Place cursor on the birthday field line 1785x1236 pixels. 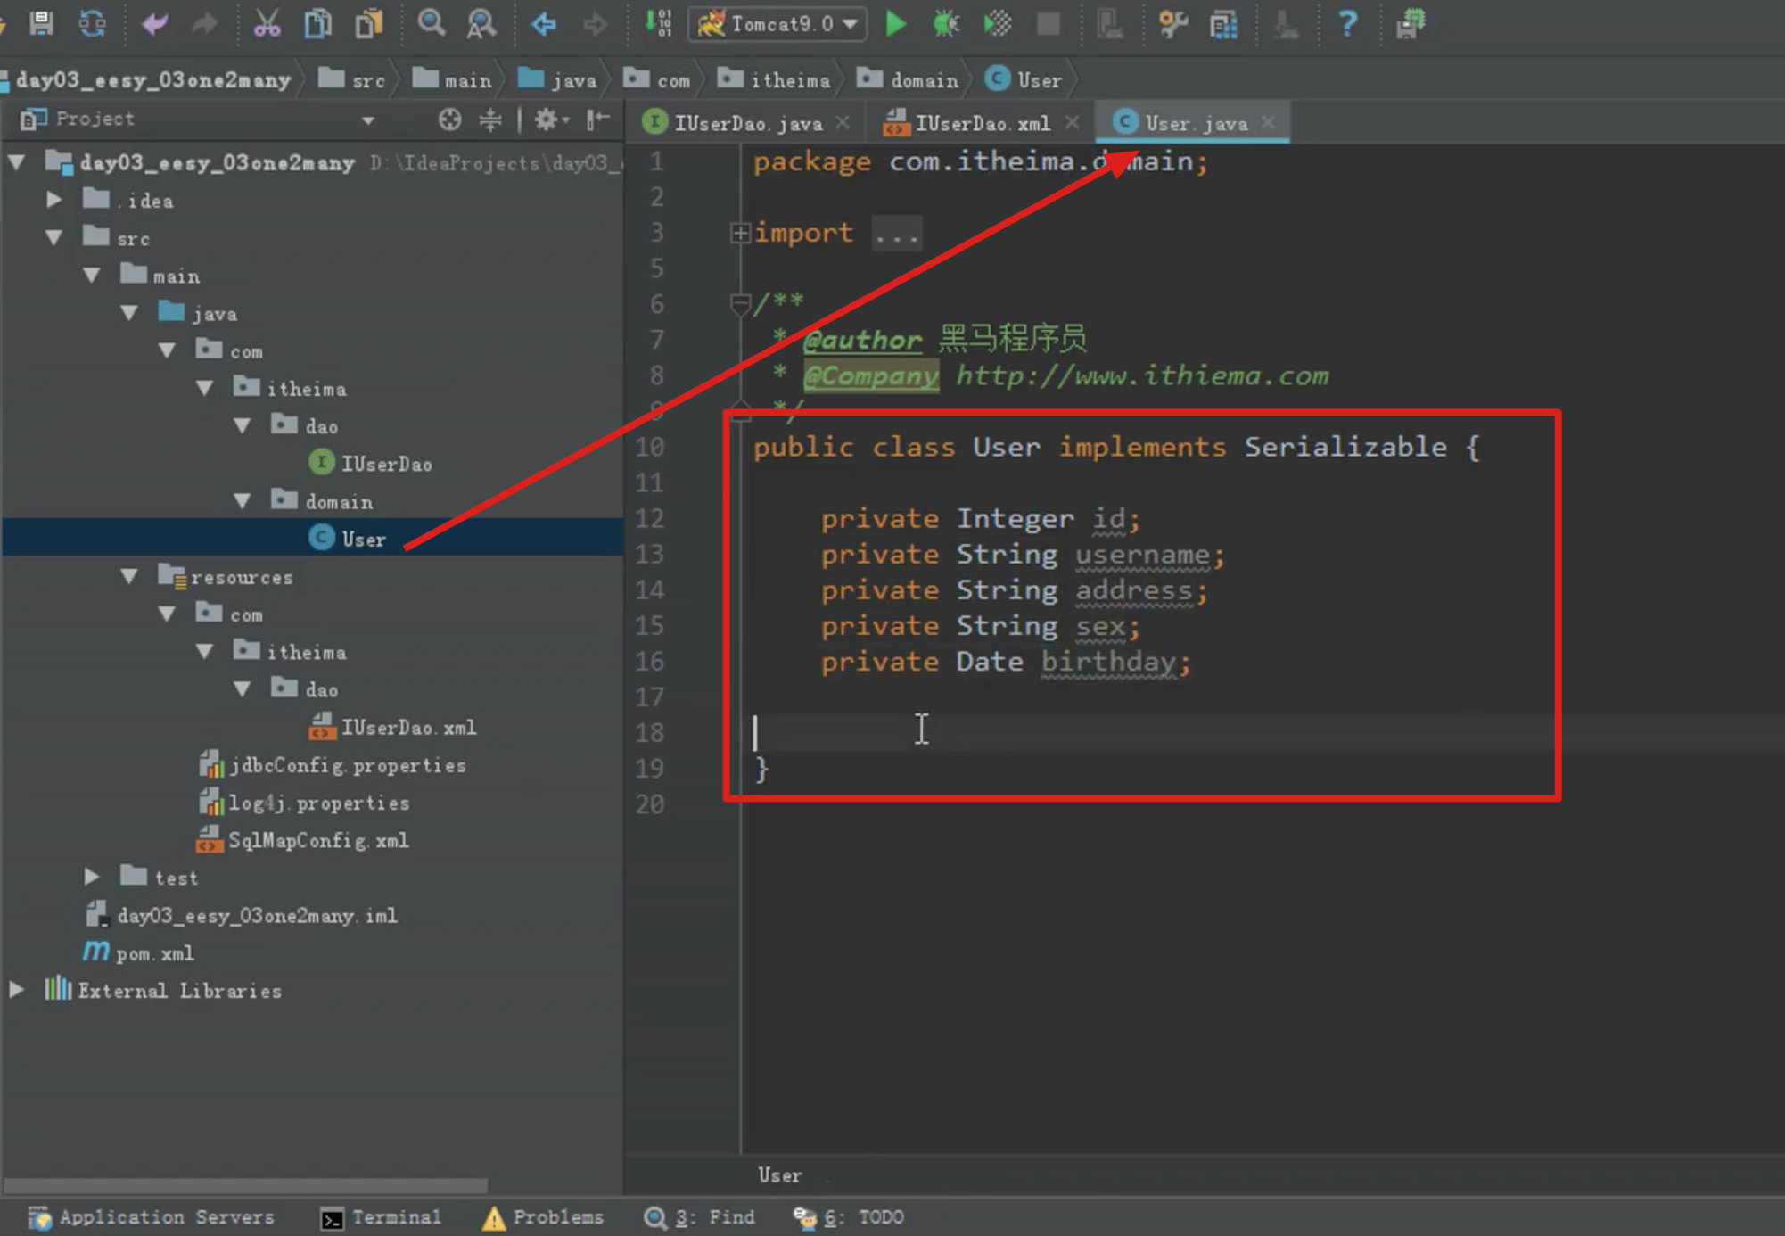[1006, 662]
